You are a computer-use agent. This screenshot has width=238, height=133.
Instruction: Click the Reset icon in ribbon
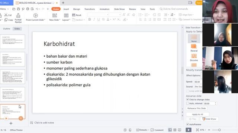tap(74, 15)
